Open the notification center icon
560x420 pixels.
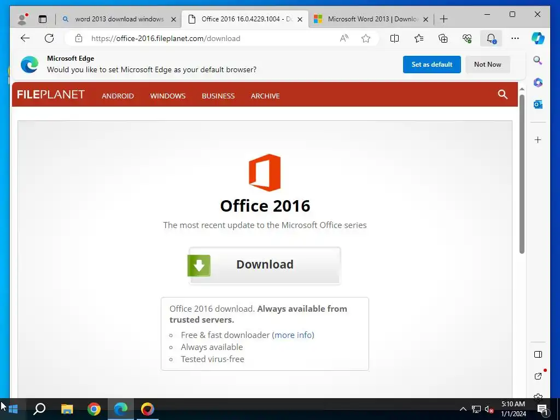click(542, 409)
